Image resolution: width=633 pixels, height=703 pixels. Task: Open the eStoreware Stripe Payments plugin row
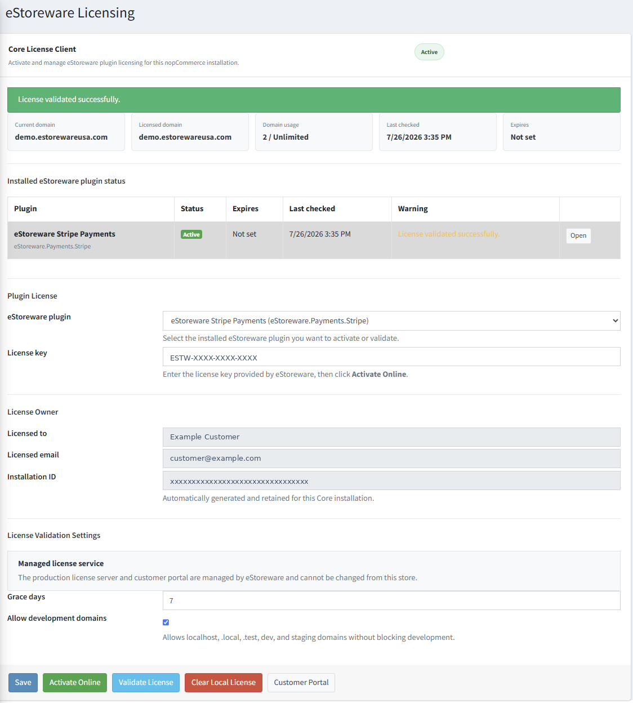[x=578, y=235]
